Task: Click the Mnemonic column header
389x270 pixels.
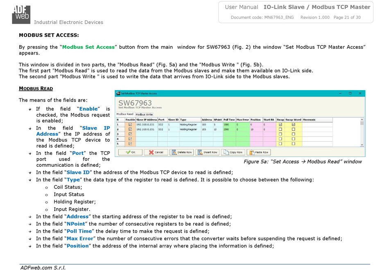Action: click(310, 120)
